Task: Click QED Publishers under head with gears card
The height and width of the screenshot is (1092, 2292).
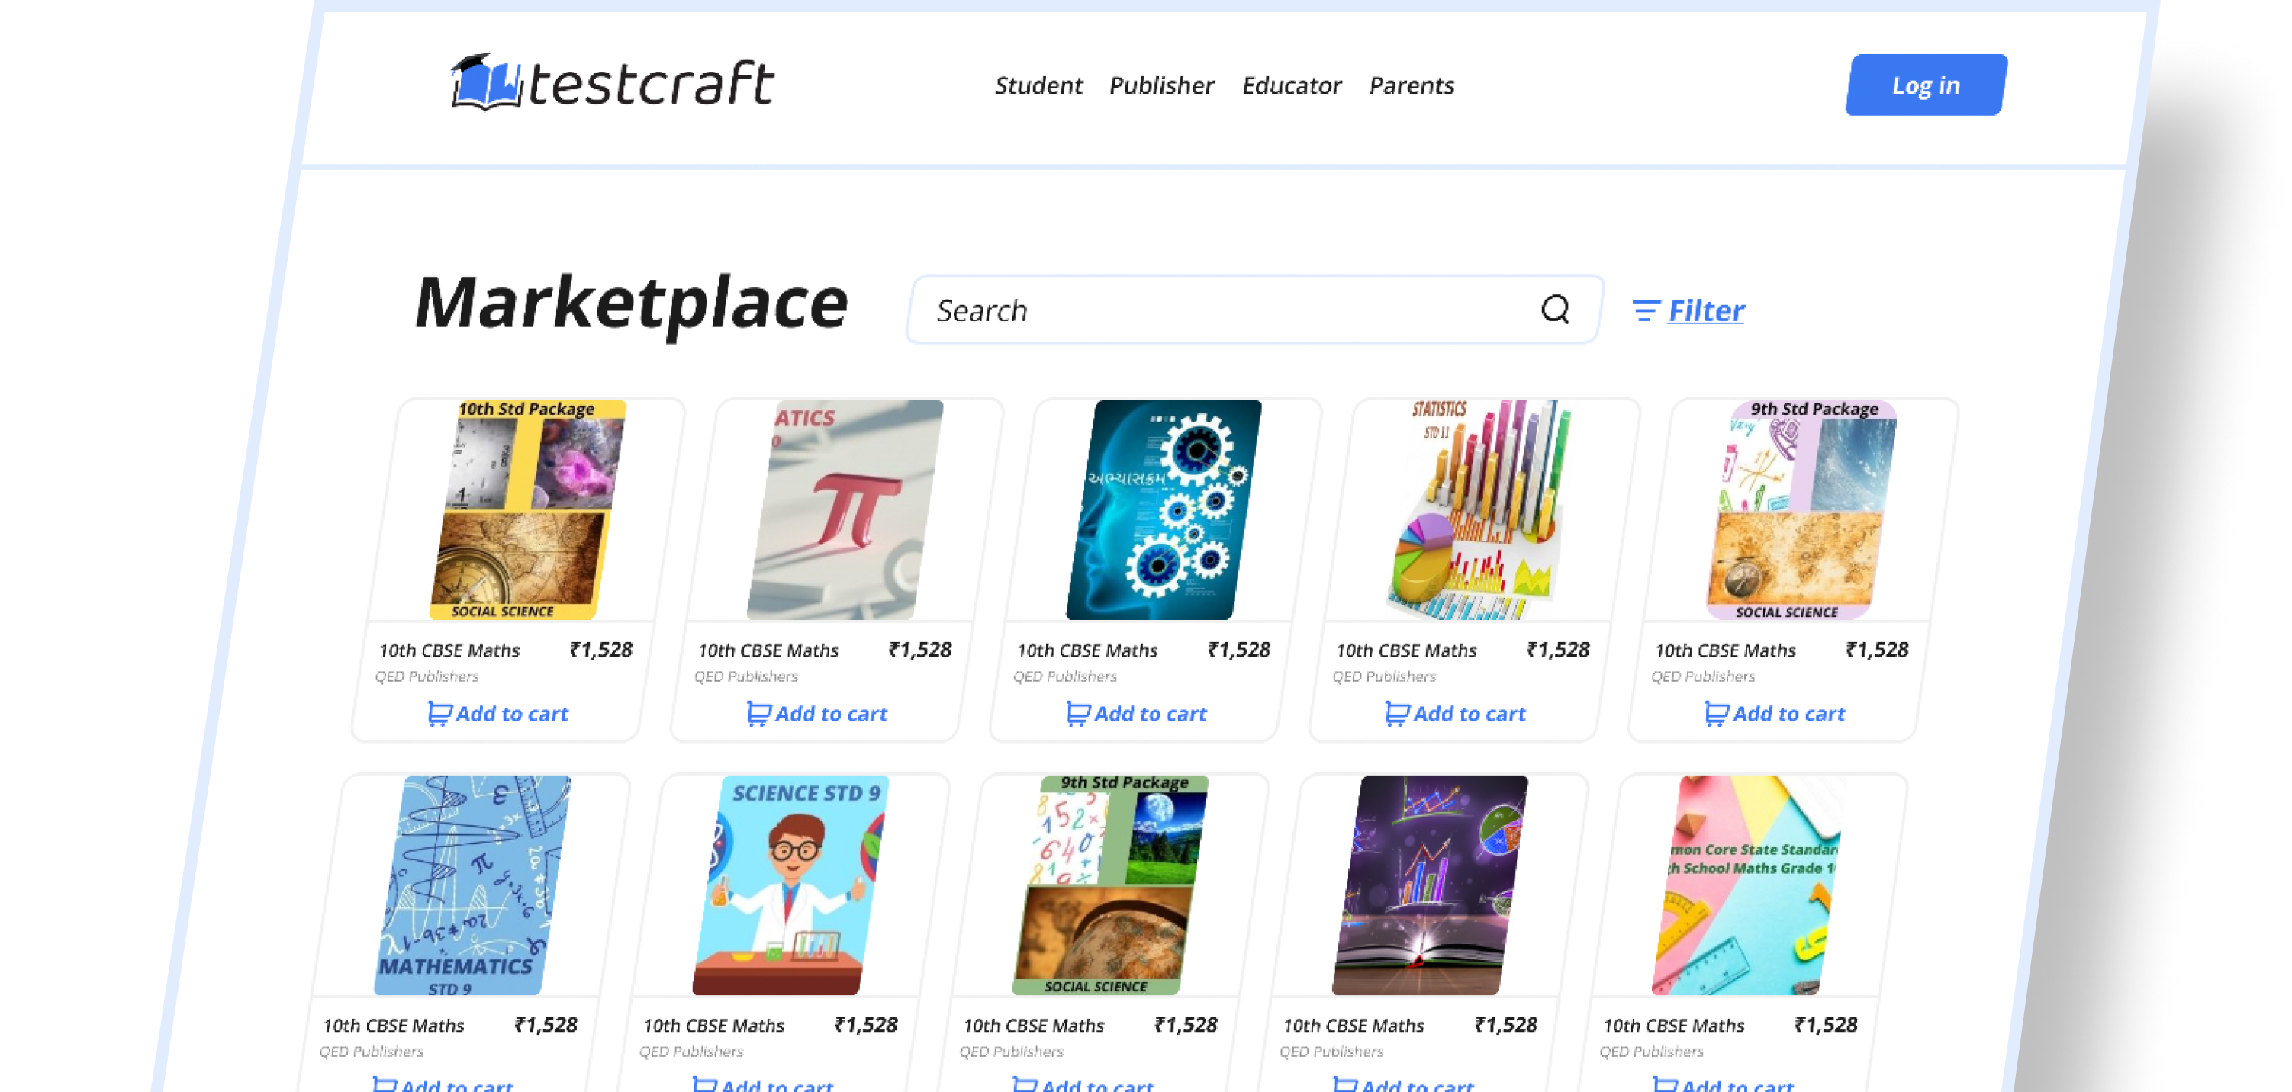Action: [1064, 676]
